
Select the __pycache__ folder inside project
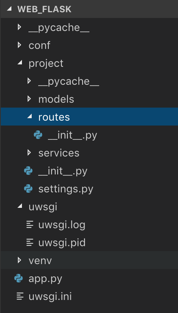89,81
